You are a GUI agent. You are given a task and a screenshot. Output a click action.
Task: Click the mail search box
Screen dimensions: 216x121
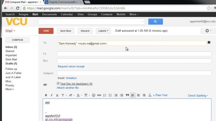click(91, 22)
